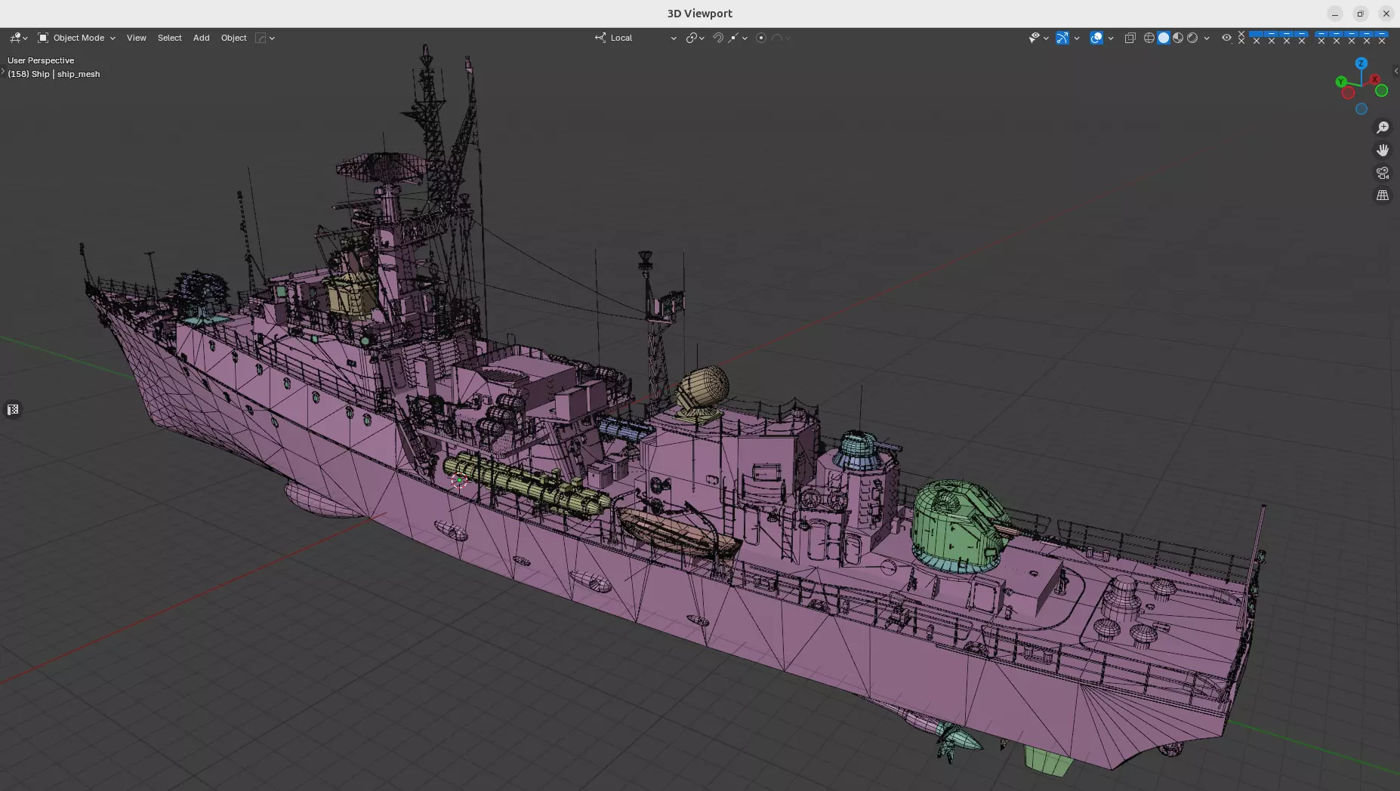Click the 'User Perspective' text label
Viewport: 1400px width, 791px height.
(41, 60)
